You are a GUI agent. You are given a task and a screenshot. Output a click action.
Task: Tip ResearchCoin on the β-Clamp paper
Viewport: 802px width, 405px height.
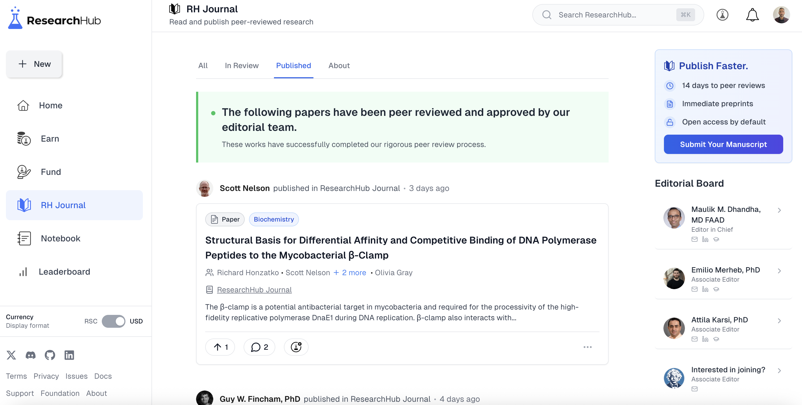[296, 347]
